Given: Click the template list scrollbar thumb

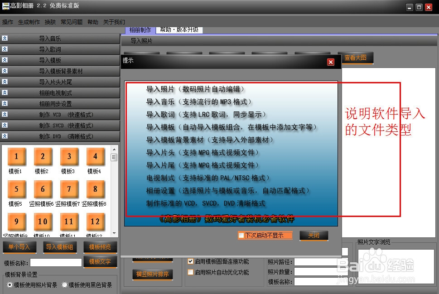Looking at the screenshot, I should tap(114, 157).
